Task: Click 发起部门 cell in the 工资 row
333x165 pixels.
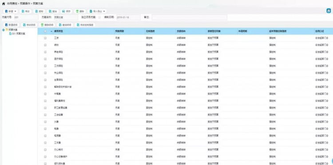Action: tap(322, 38)
